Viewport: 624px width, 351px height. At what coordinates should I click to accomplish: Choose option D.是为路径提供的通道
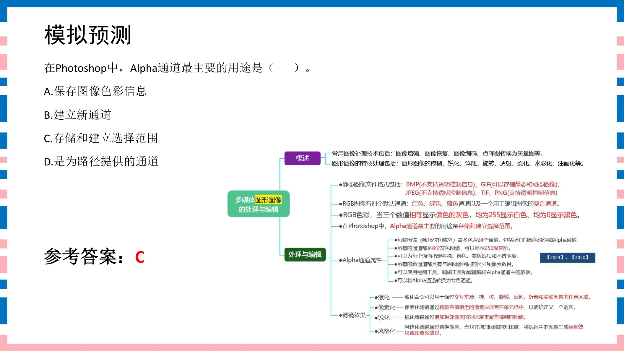(101, 161)
